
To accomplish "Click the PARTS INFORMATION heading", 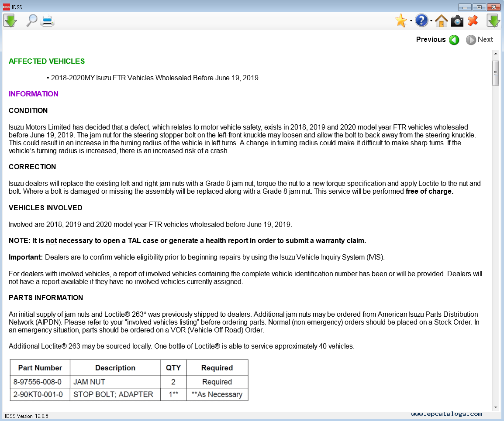I will pos(46,298).
